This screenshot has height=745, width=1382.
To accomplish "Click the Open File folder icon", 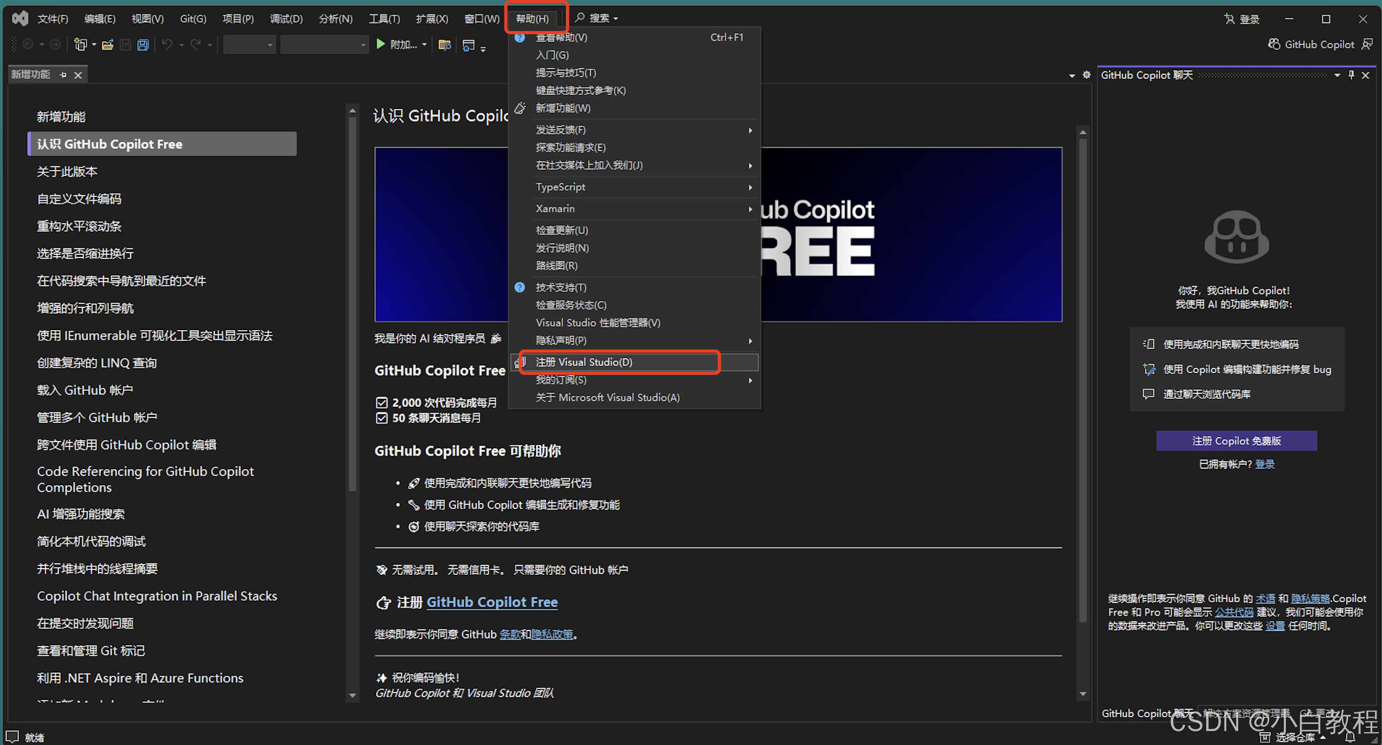I will [x=107, y=45].
